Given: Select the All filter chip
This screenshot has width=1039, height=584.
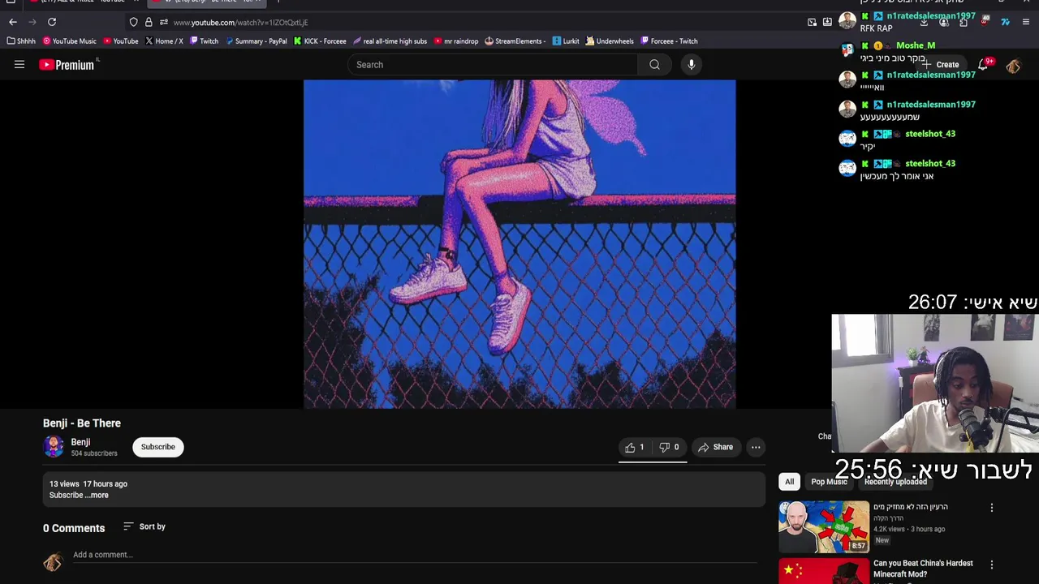Looking at the screenshot, I should pos(789,482).
